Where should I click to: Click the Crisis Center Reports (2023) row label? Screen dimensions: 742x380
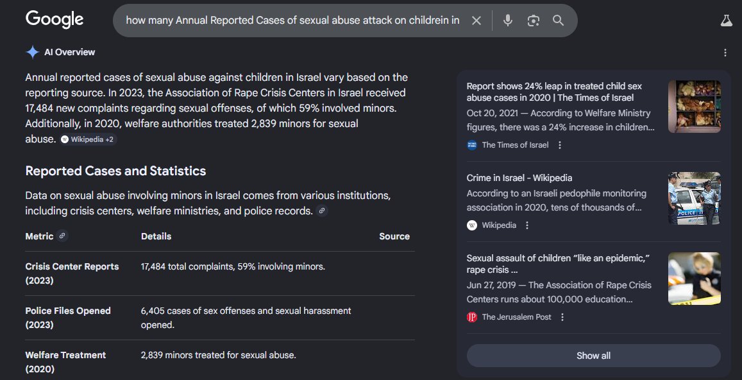(x=72, y=273)
